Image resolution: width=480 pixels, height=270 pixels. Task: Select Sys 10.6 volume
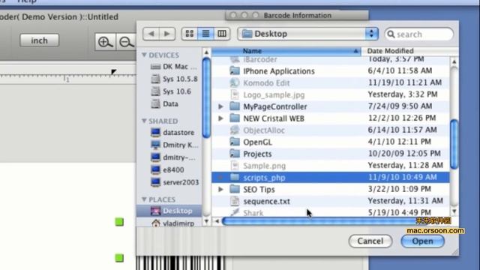(172, 91)
